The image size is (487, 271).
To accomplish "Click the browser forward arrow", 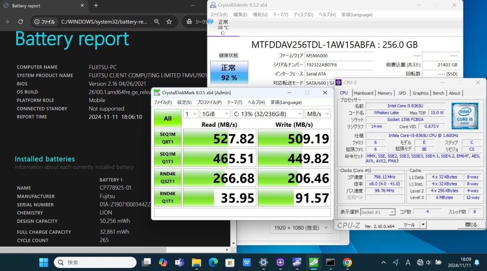I will pos(7,21).
